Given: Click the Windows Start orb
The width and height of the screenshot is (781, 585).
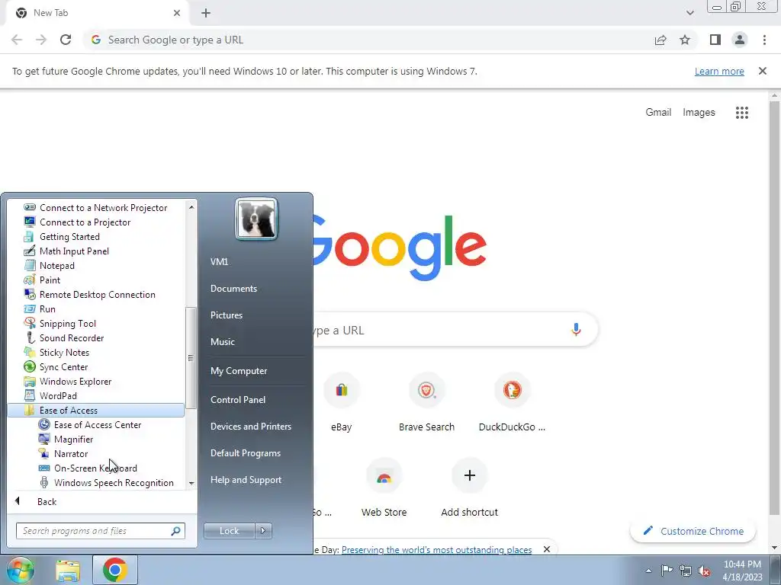Looking at the screenshot, I should click(x=20, y=570).
